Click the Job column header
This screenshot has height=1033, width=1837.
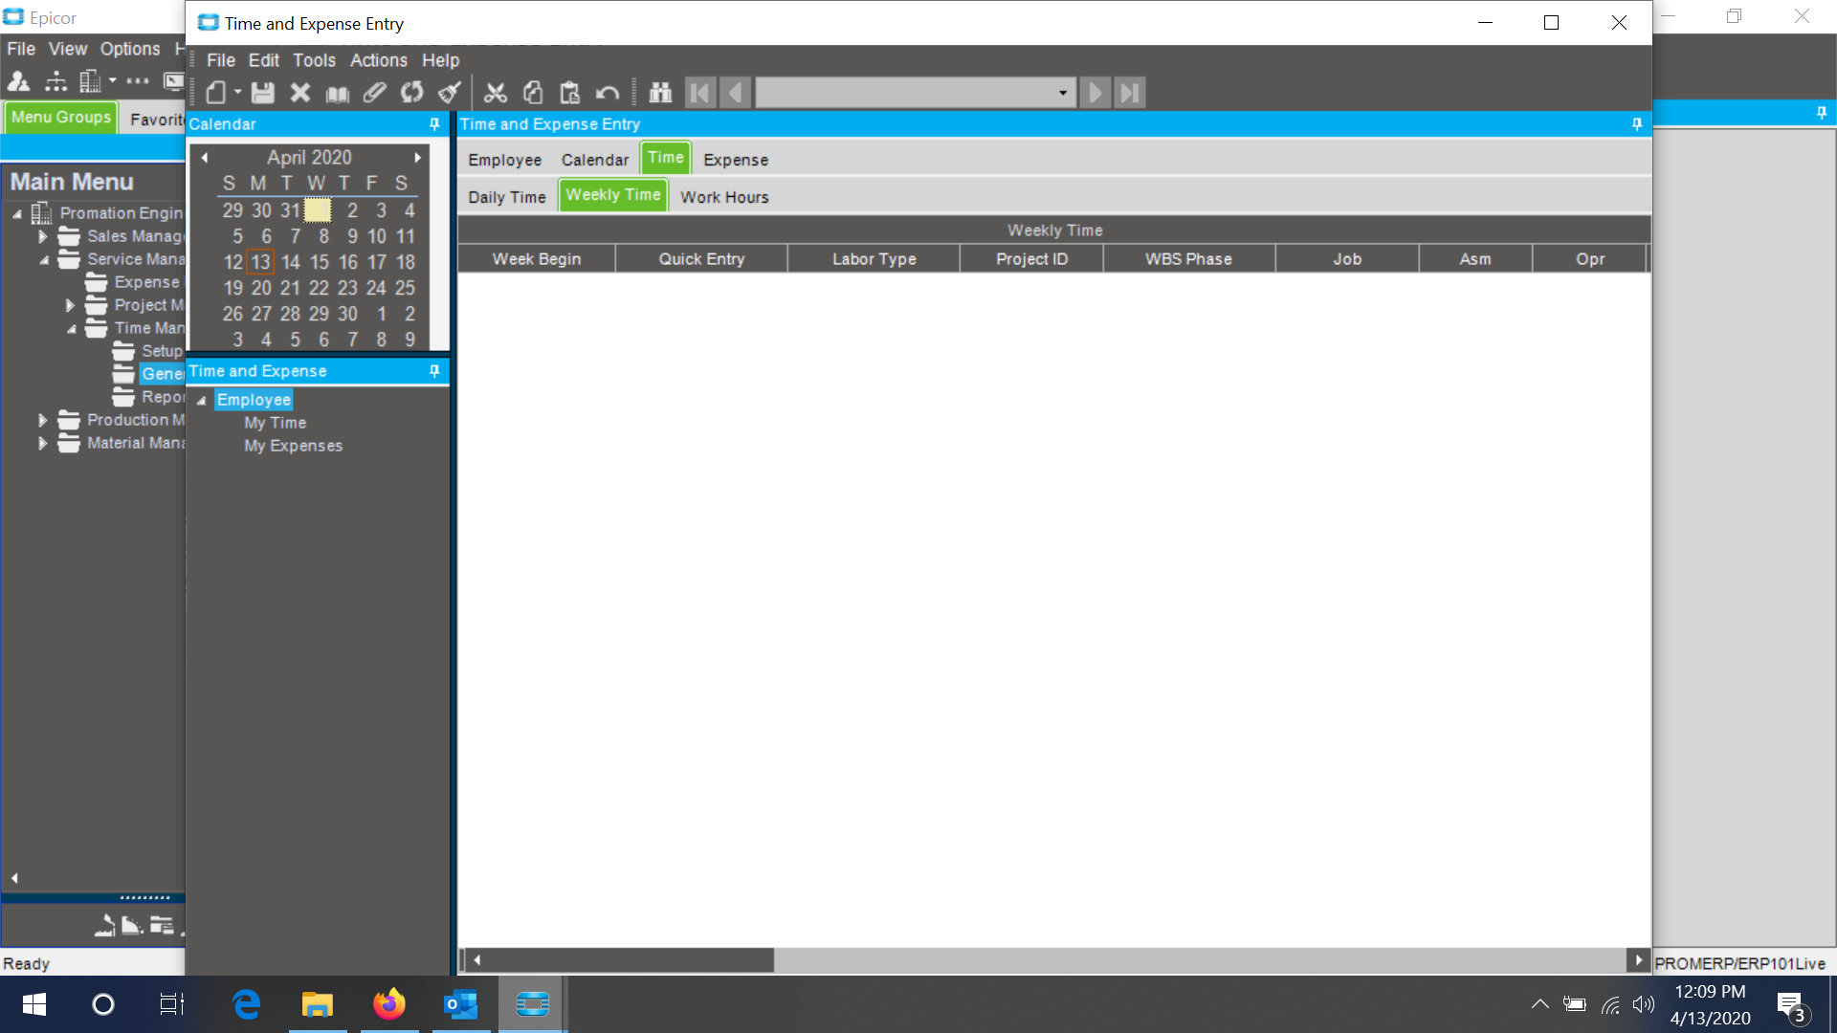point(1347,259)
